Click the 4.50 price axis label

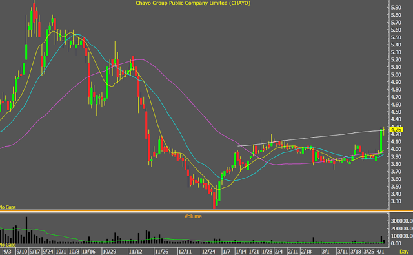point(396,112)
